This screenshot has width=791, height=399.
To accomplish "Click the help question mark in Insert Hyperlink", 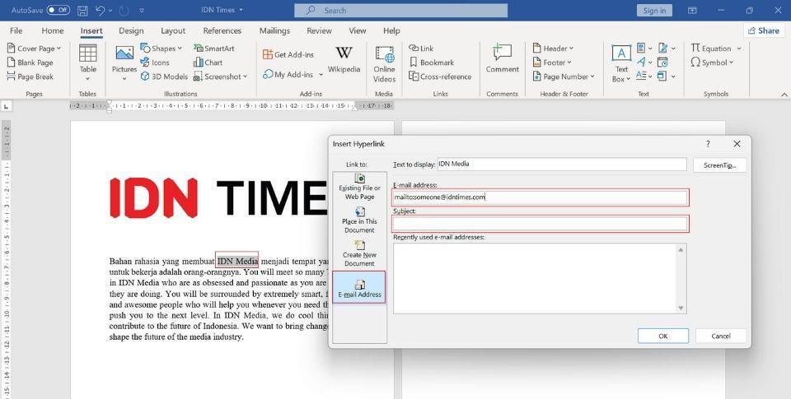I will pyautogui.click(x=708, y=144).
